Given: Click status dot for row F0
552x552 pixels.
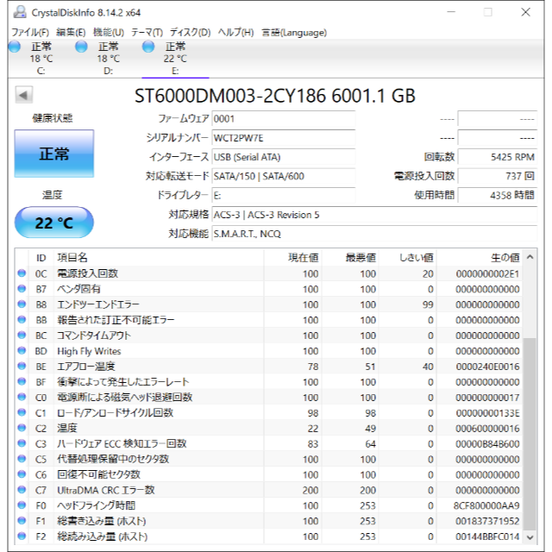Looking at the screenshot, I should tap(22, 505).
